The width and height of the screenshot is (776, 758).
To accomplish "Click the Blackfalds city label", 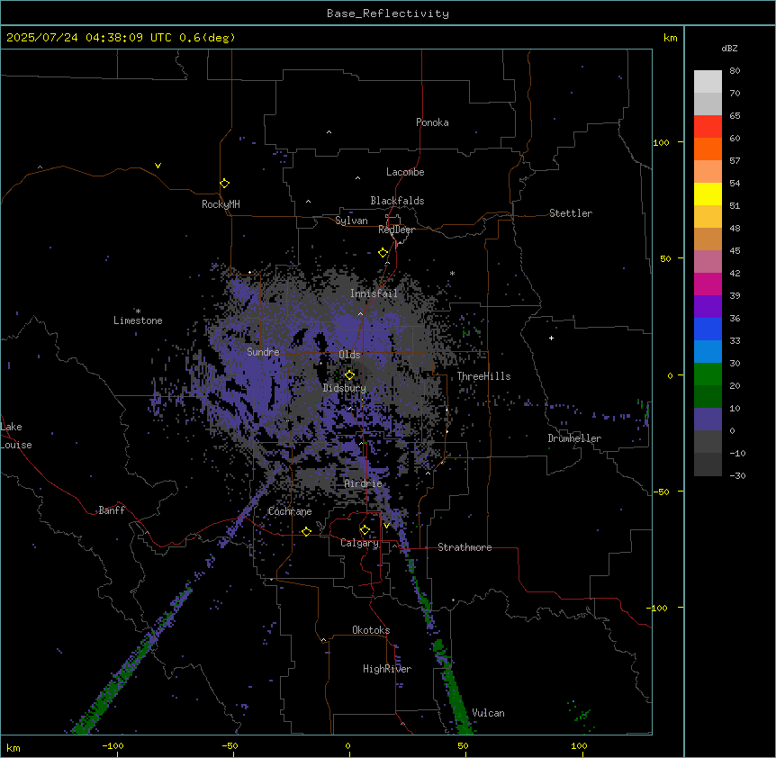I will [x=397, y=201].
